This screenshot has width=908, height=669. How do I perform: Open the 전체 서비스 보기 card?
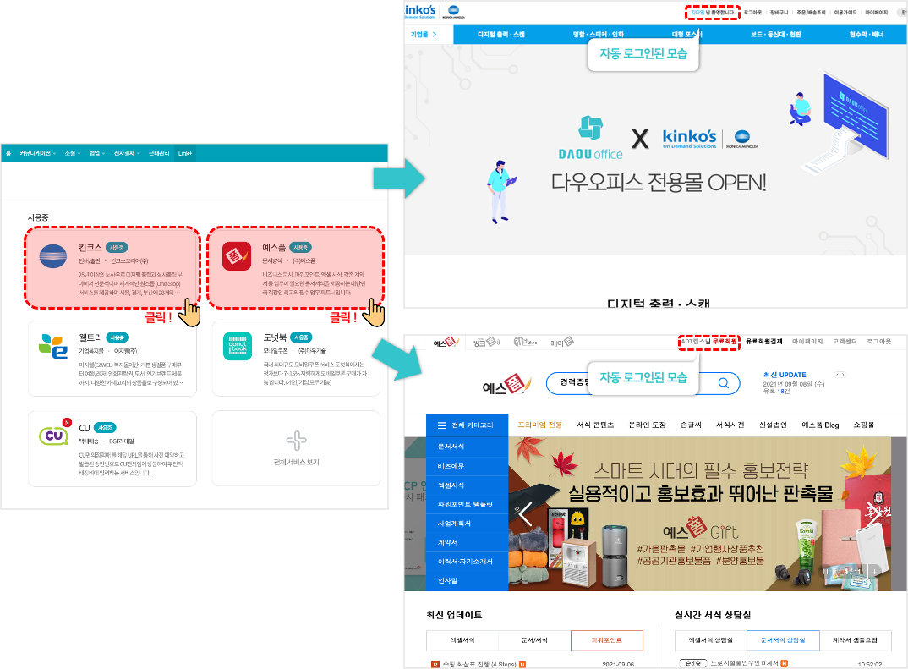(x=296, y=448)
